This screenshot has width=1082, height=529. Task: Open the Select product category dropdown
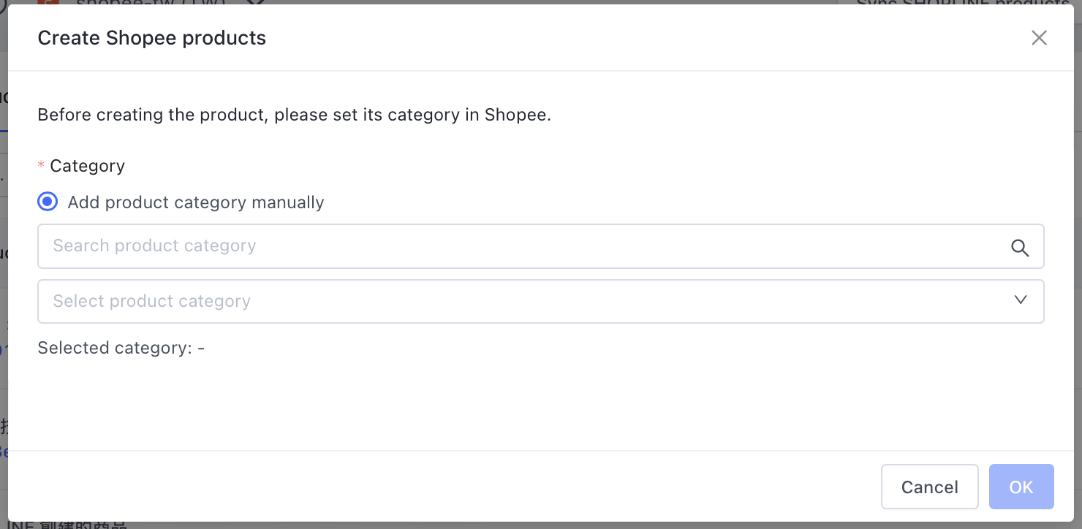point(512,301)
